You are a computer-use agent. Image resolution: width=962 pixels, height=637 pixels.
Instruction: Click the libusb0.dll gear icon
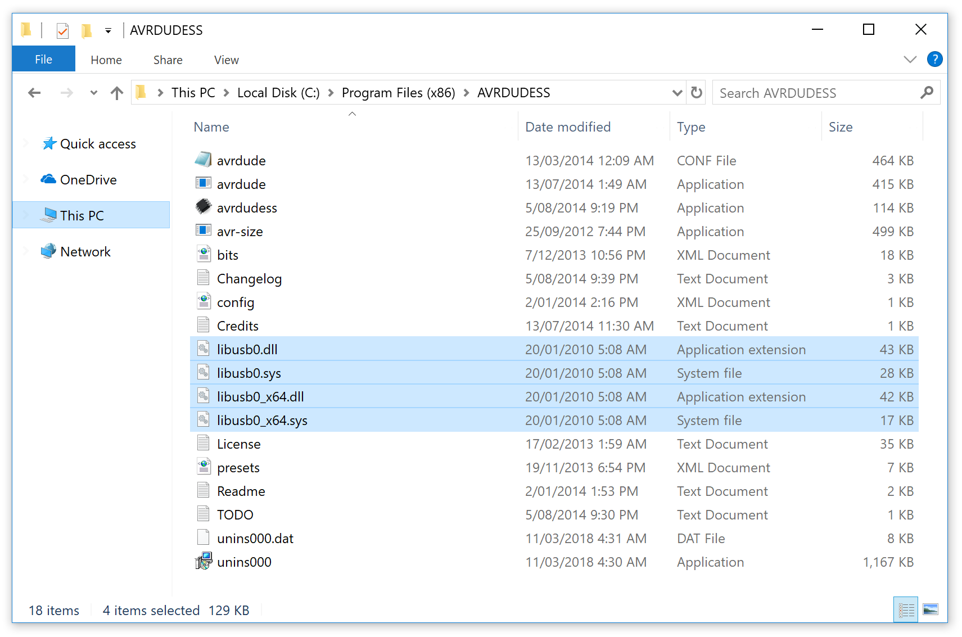pos(204,349)
